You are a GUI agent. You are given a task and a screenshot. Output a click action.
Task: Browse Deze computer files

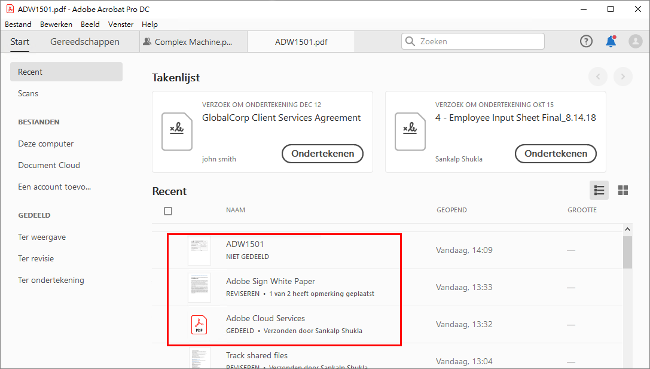(x=45, y=144)
